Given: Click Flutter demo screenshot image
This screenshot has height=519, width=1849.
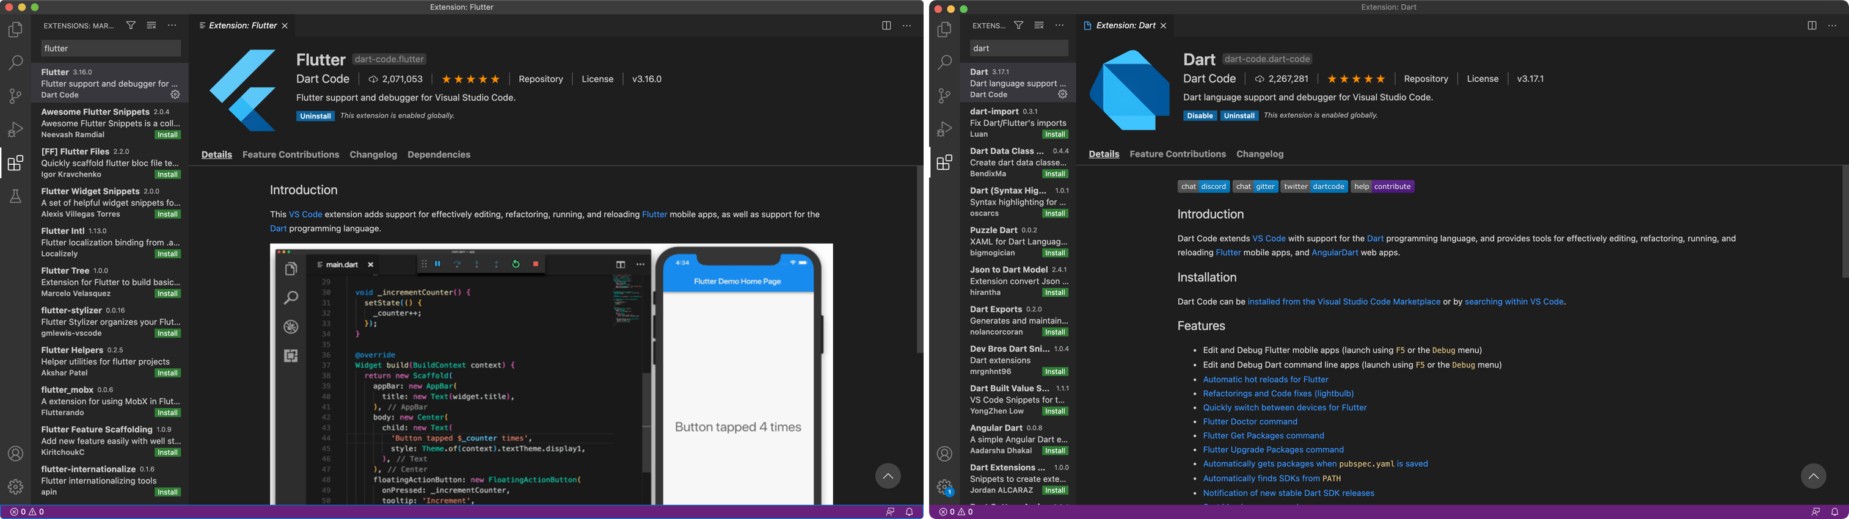Looking at the screenshot, I should 551,374.
